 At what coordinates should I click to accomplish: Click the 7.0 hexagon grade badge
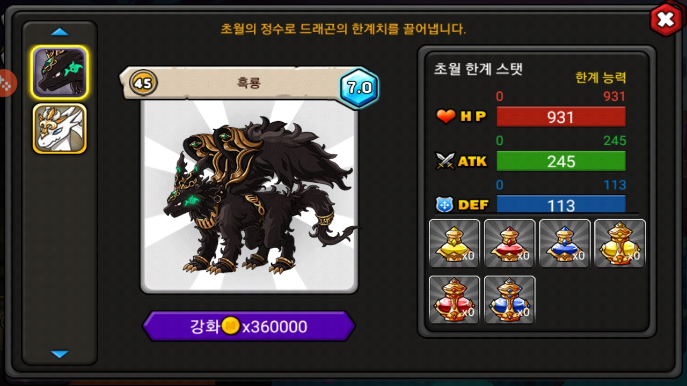click(360, 88)
